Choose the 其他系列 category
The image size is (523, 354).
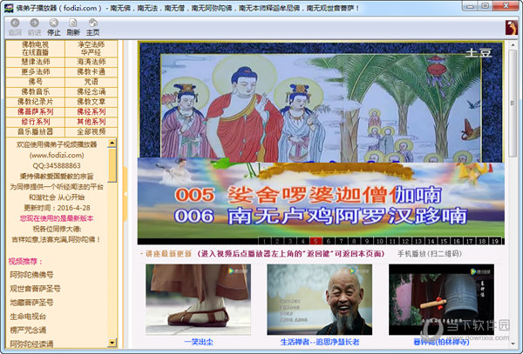pyautogui.click(x=92, y=122)
